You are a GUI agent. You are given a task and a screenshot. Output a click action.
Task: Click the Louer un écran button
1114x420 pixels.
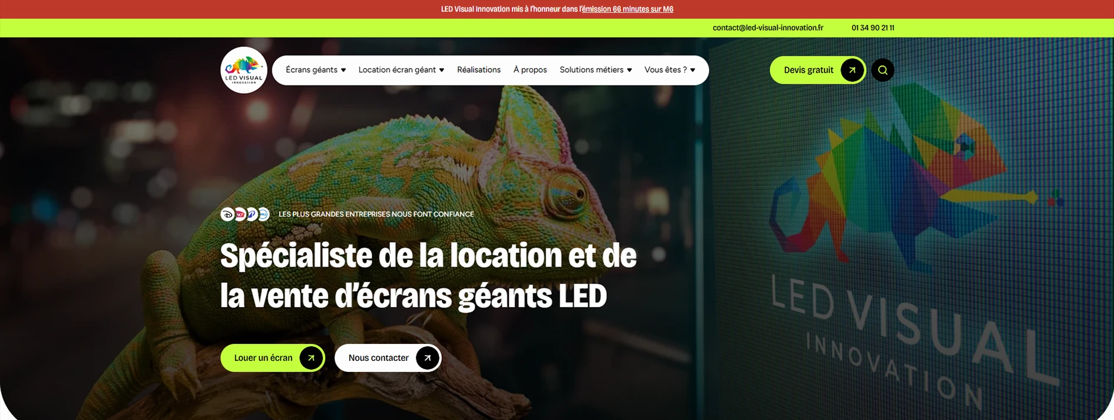coord(273,358)
